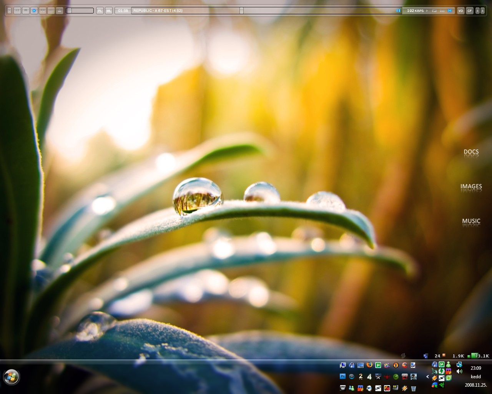Screen dimensions: 492x394
Task: Click the seek position handle on the song progress bar
Action: point(241,10)
